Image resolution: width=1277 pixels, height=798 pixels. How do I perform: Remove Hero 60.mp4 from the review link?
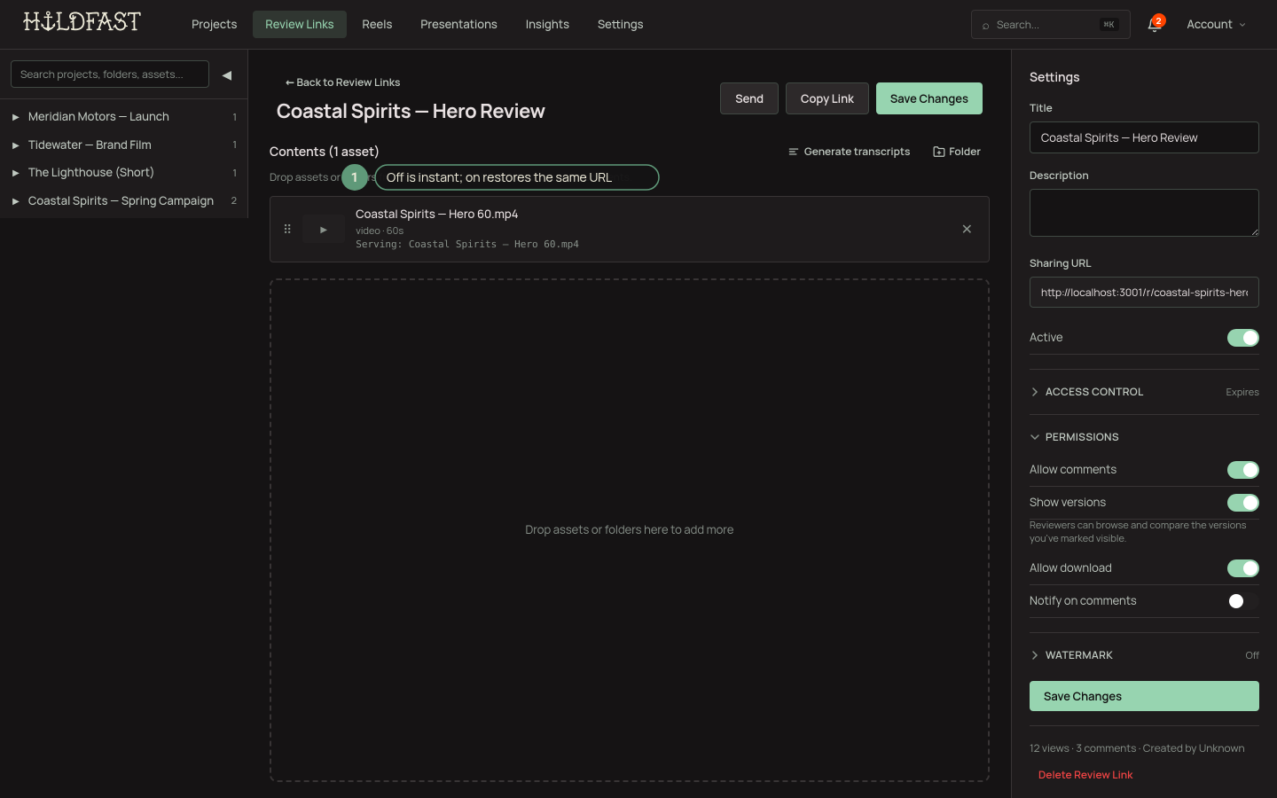[967, 229]
